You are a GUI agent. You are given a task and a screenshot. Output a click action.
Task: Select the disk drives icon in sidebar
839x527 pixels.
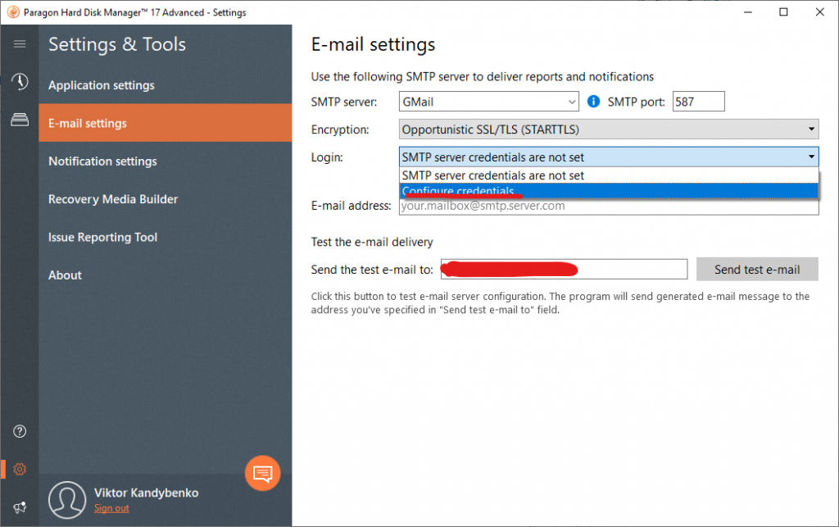[19, 119]
